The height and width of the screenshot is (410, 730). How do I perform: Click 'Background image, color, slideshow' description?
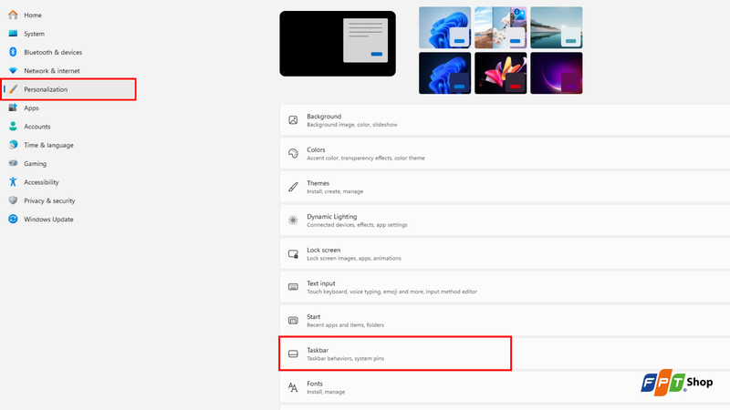pyautogui.click(x=352, y=125)
